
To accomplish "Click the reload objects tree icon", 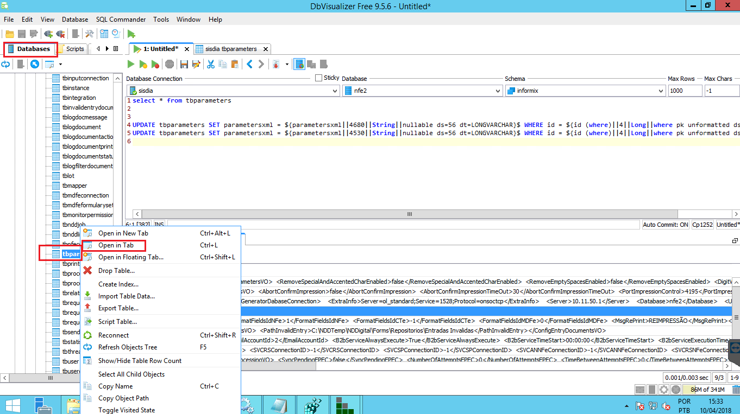I will click(x=6, y=65).
